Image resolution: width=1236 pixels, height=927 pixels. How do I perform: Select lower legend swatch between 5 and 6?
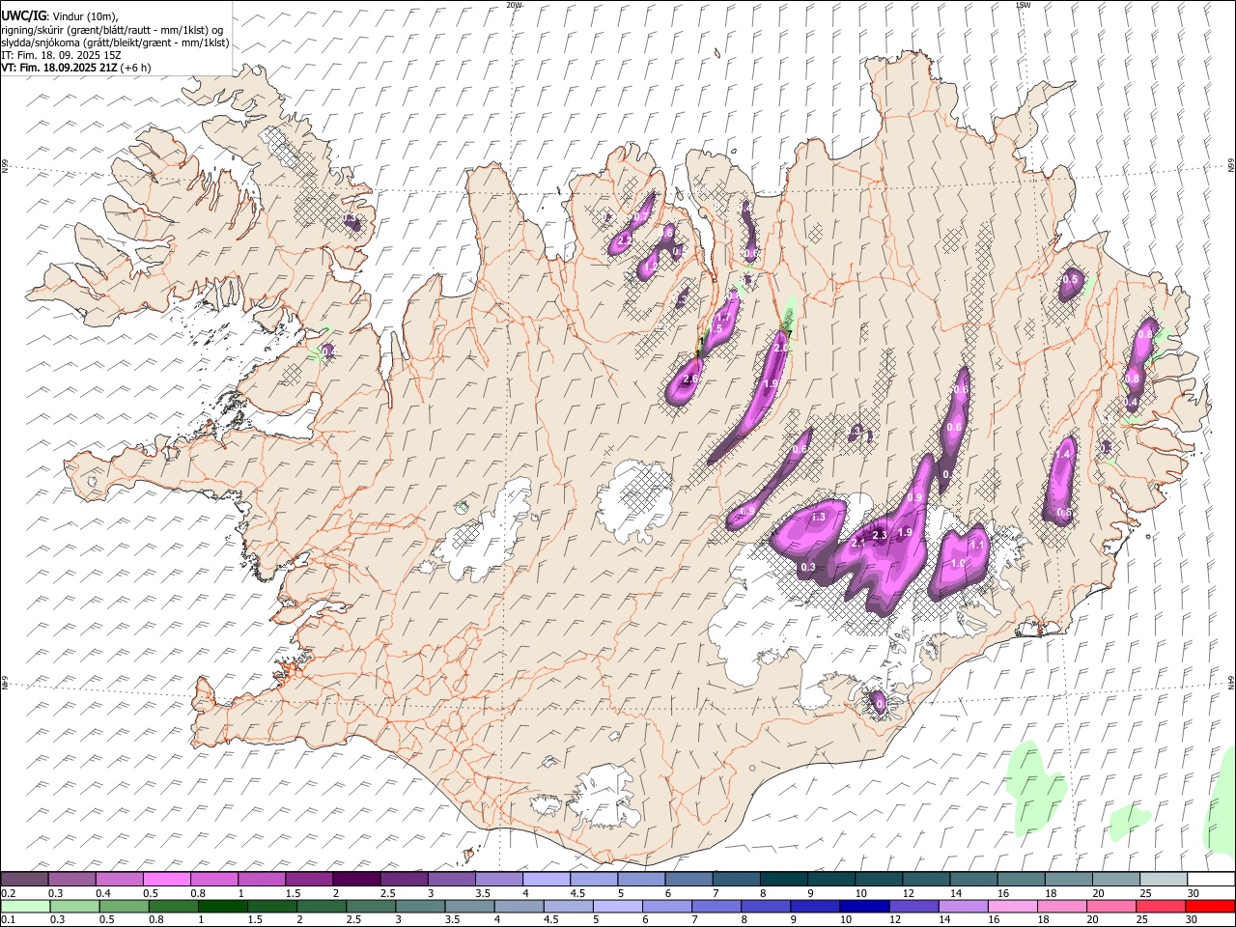pyautogui.click(x=617, y=906)
